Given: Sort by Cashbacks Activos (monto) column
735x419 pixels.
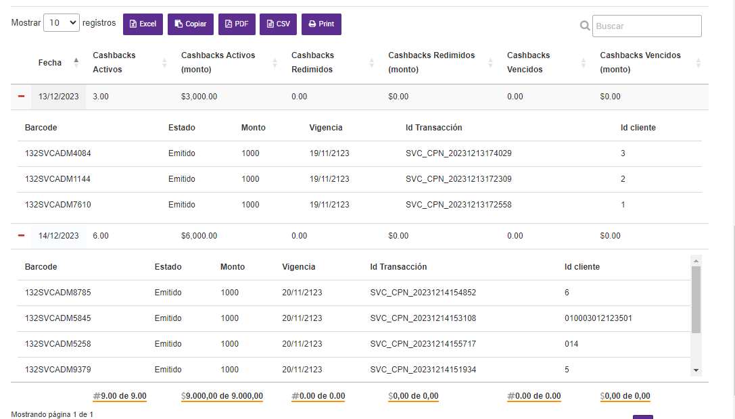Looking at the screenshot, I should point(275,62).
